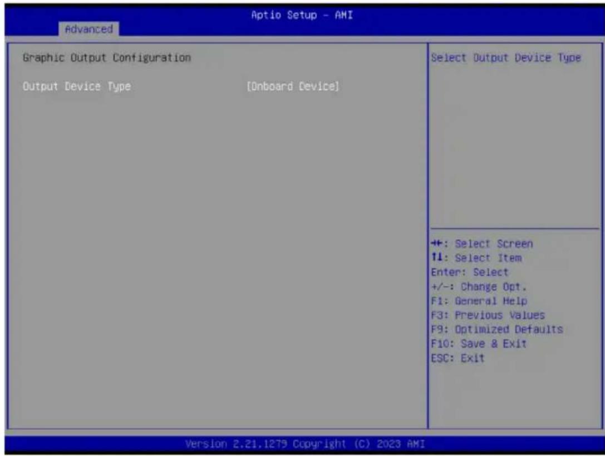Open the [Onboard Device] value option
Viewport: 605px width, 456px height.
pos(293,86)
